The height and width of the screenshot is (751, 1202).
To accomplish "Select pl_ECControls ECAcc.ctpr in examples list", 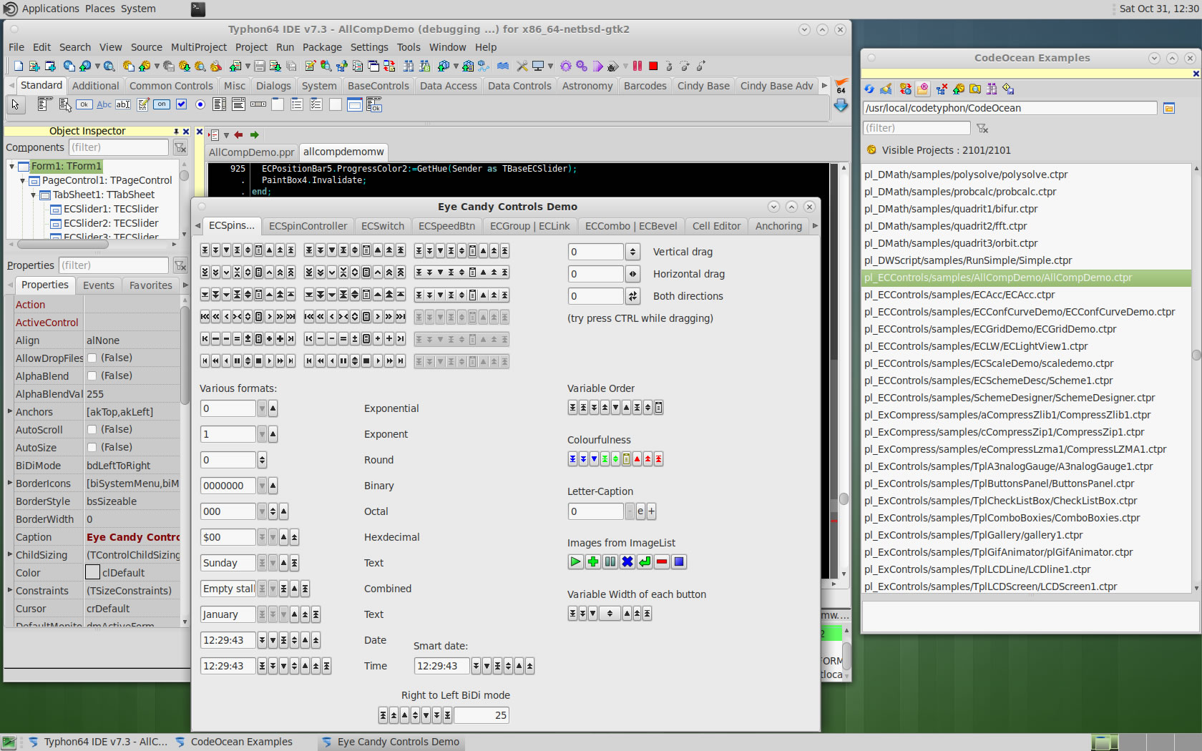I will pyautogui.click(x=959, y=295).
